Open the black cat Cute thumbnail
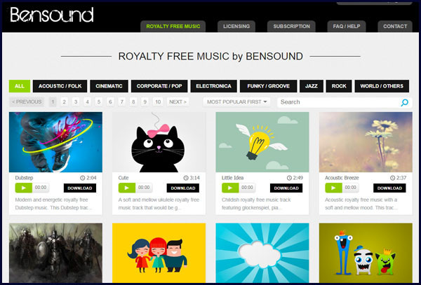421x285 pixels. [159, 142]
